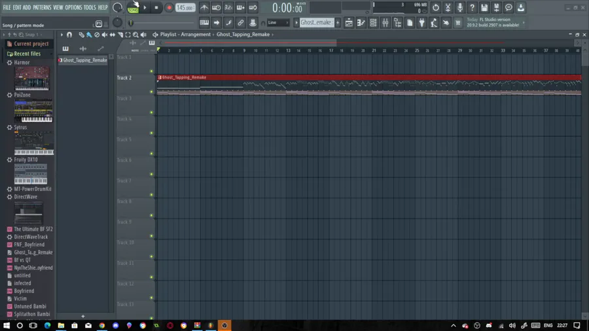Open the OPTIONS menu
The image size is (589, 331).
[x=73, y=7]
